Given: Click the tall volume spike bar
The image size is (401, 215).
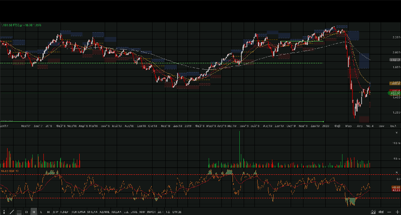Looking at the screenshot, I should pos(239,149).
